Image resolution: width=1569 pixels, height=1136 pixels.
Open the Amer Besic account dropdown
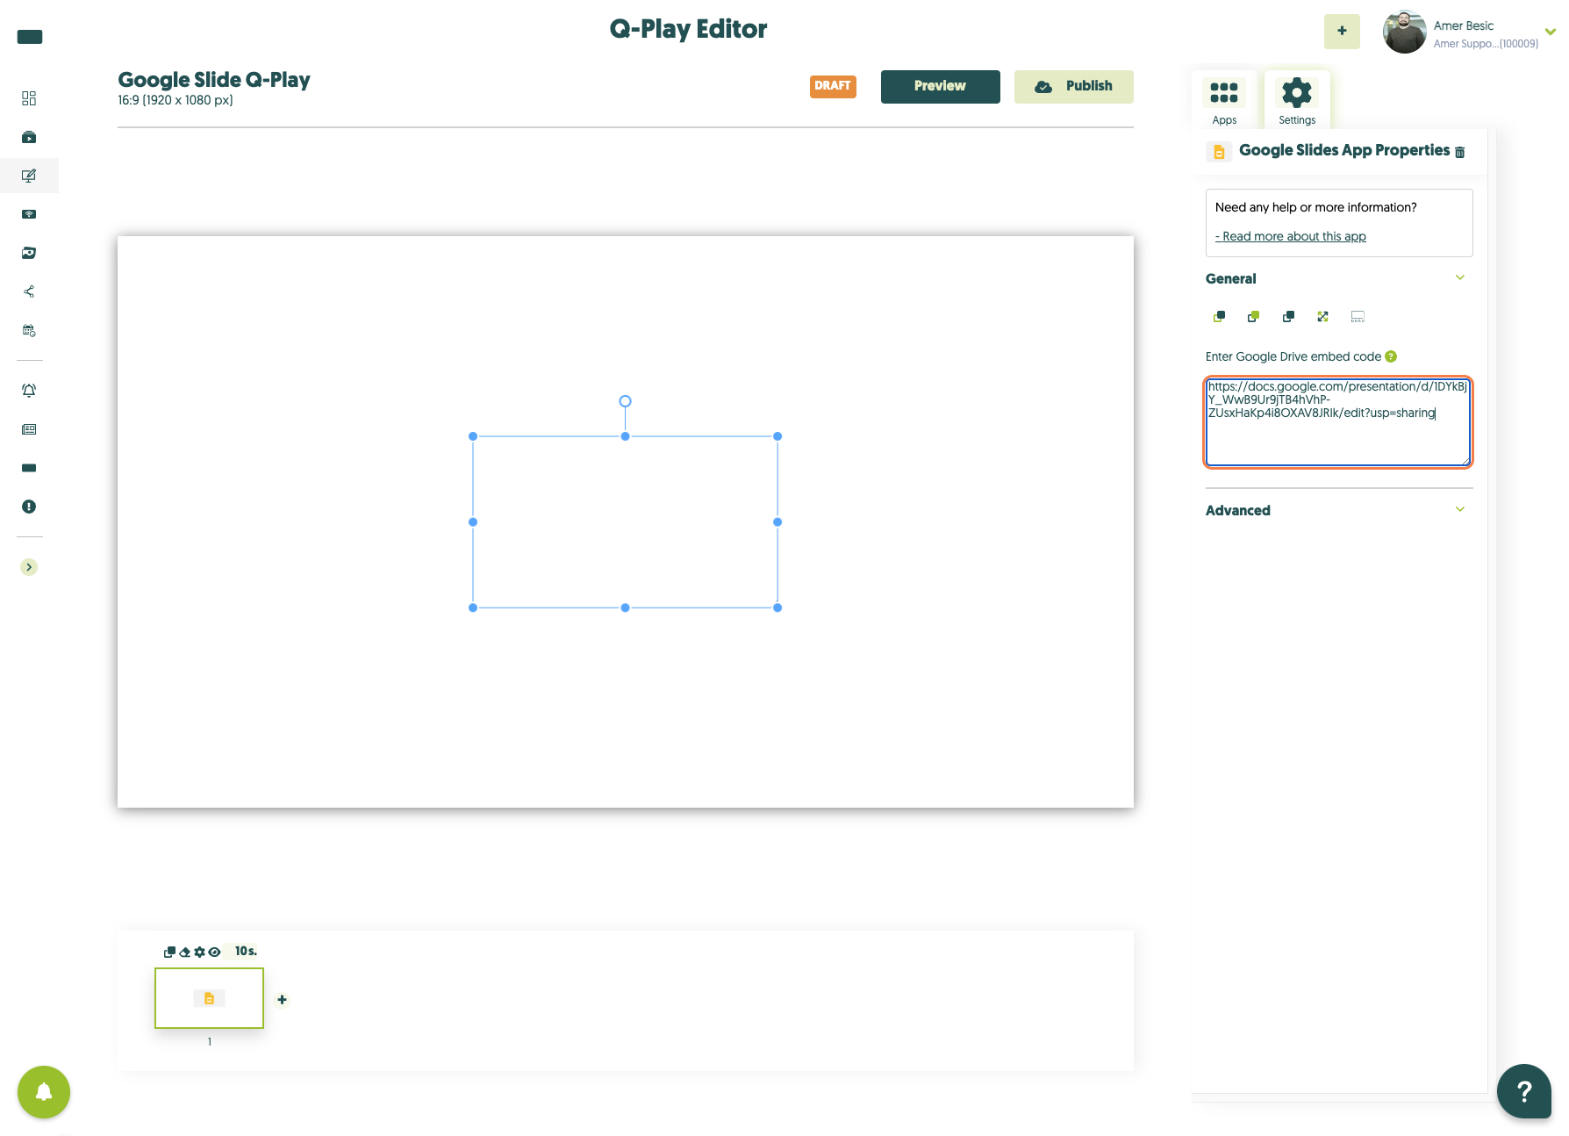pyautogui.click(x=1550, y=32)
